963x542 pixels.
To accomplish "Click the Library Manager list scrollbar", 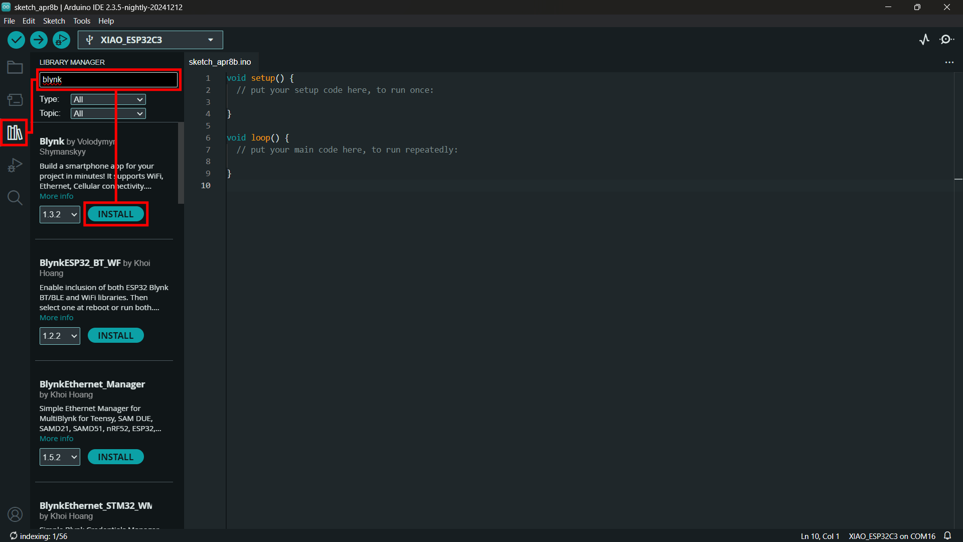I will tap(181, 163).
